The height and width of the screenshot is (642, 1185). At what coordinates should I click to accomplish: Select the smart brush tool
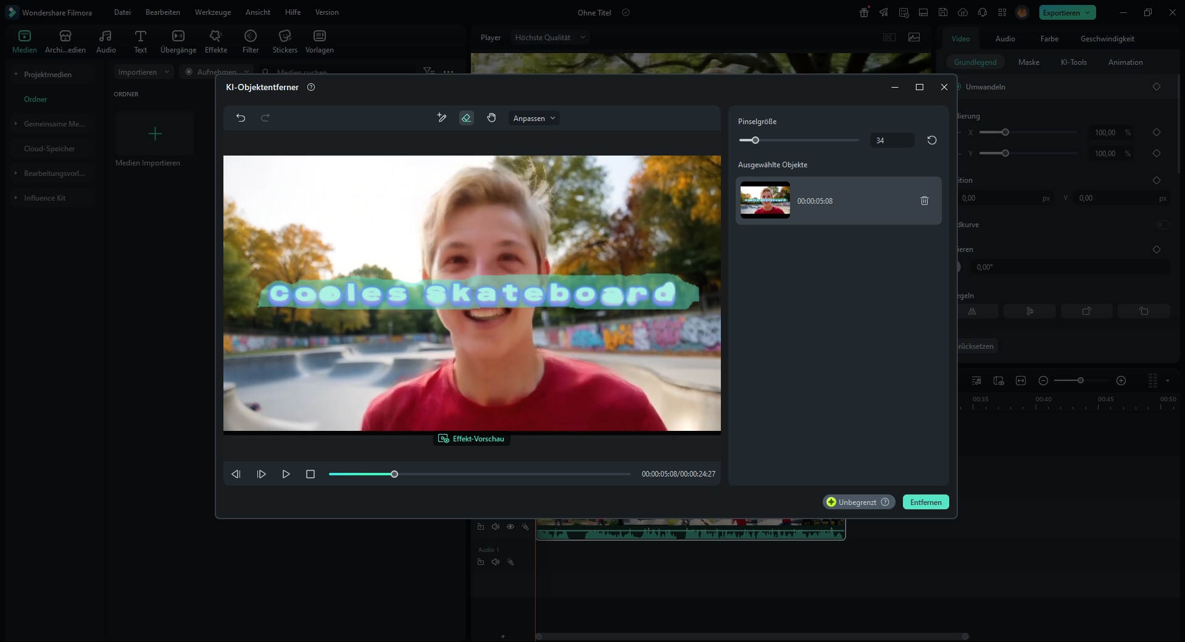pyautogui.click(x=442, y=118)
